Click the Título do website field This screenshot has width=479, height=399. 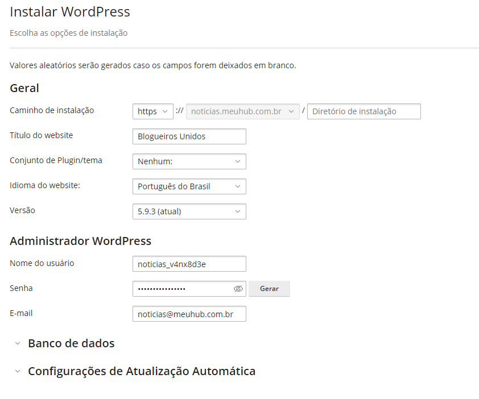tap(189, 136)
